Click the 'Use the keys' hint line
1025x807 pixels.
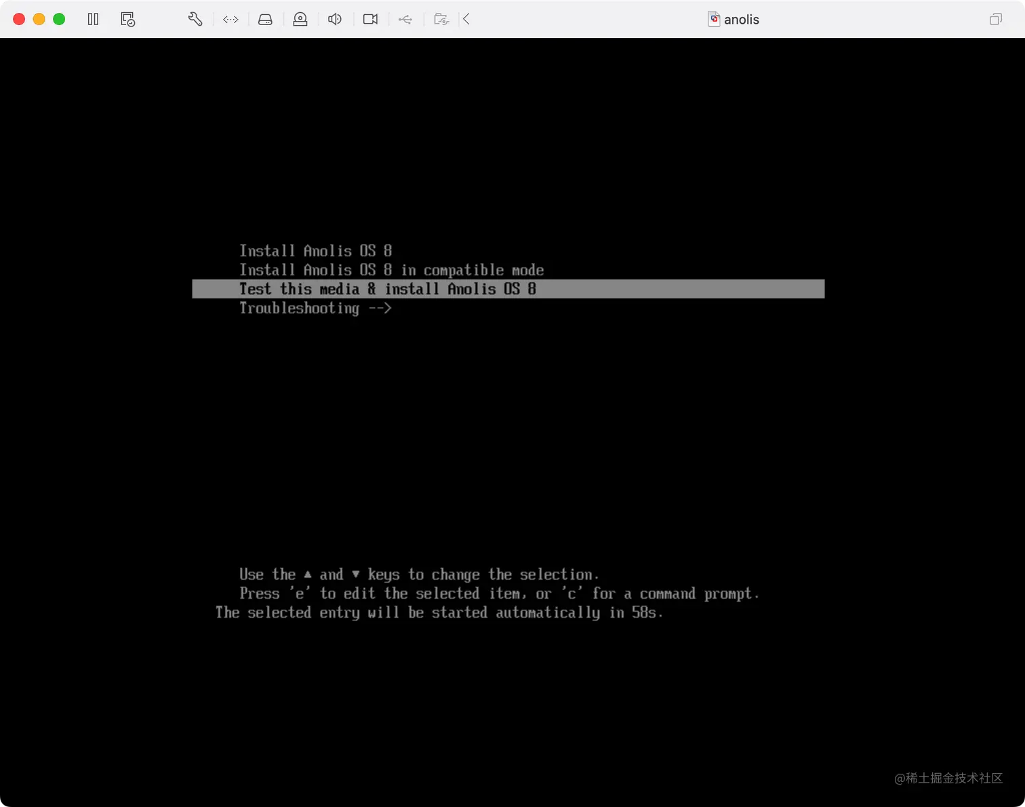(x=420, y=574)
